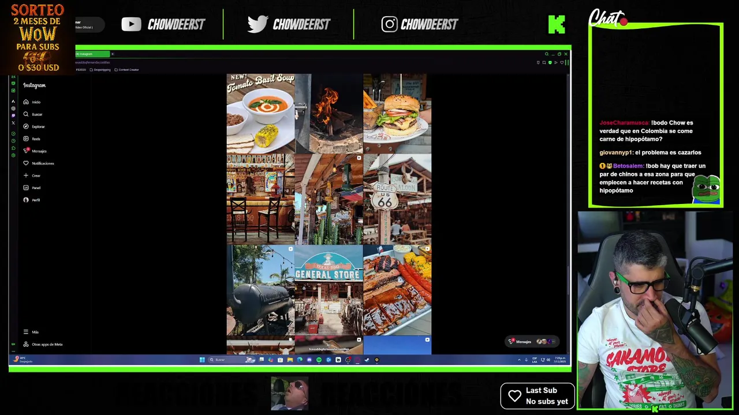
Task: Open the General Store post
Action: click(x=329, y=290)
